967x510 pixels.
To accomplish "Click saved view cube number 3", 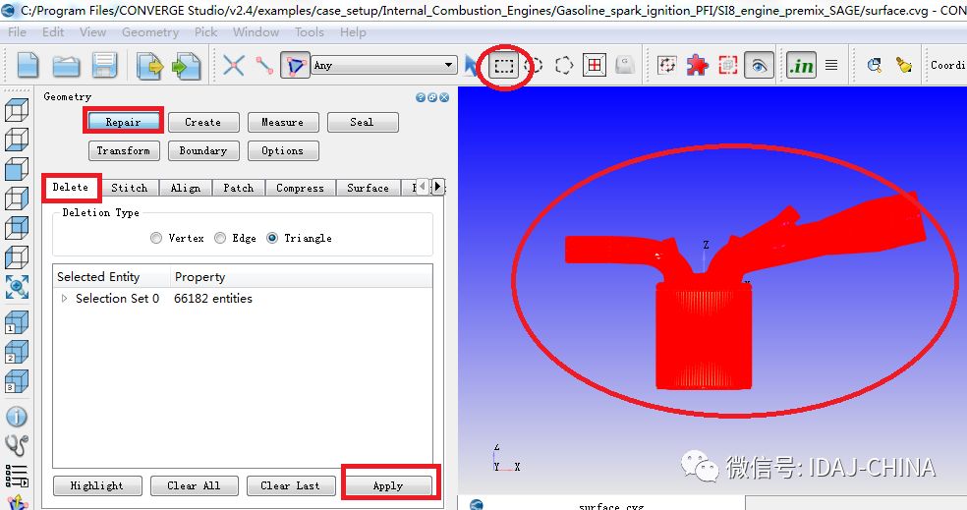I will (x=17, y=381).
